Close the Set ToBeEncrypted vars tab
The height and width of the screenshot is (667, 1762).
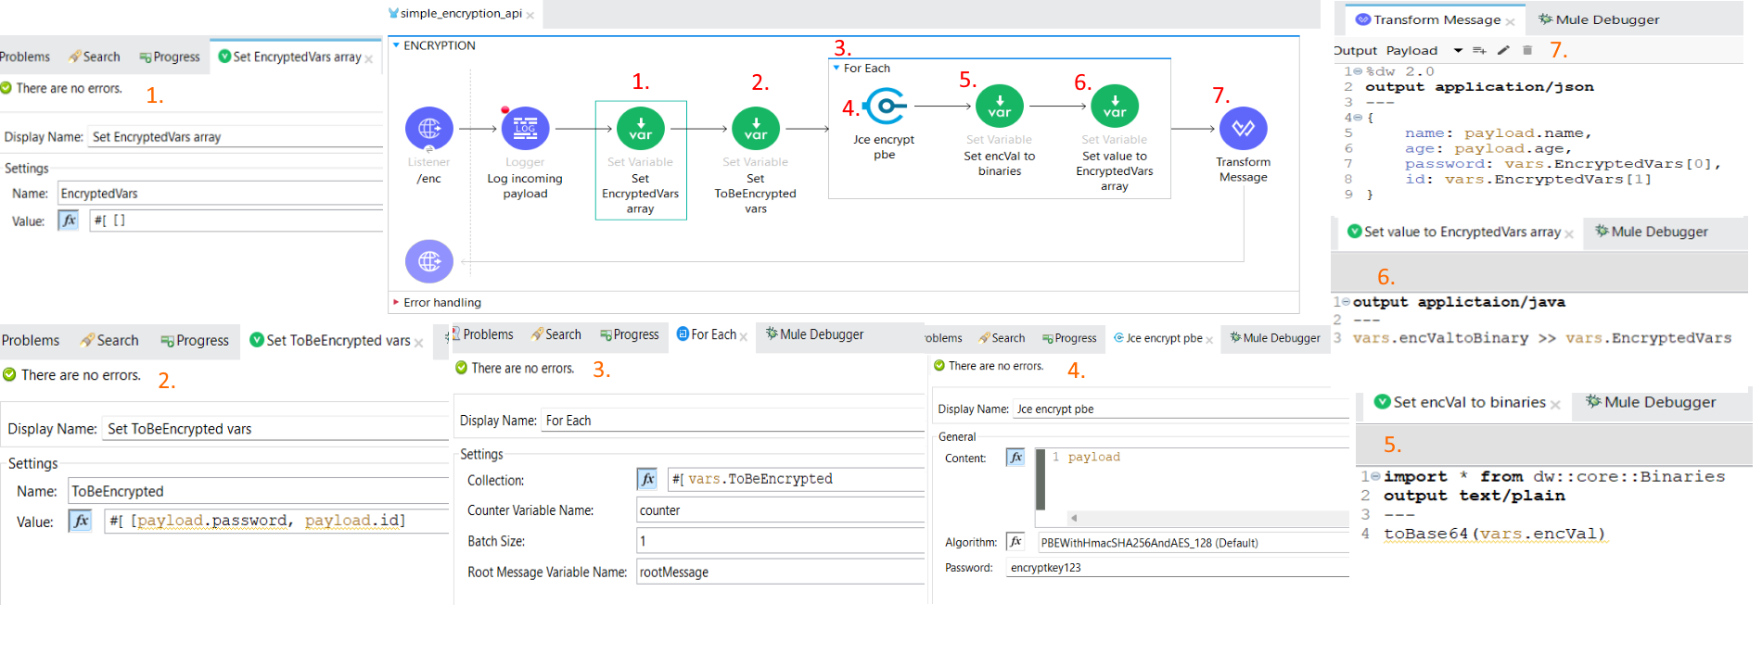tap(418, 343)
